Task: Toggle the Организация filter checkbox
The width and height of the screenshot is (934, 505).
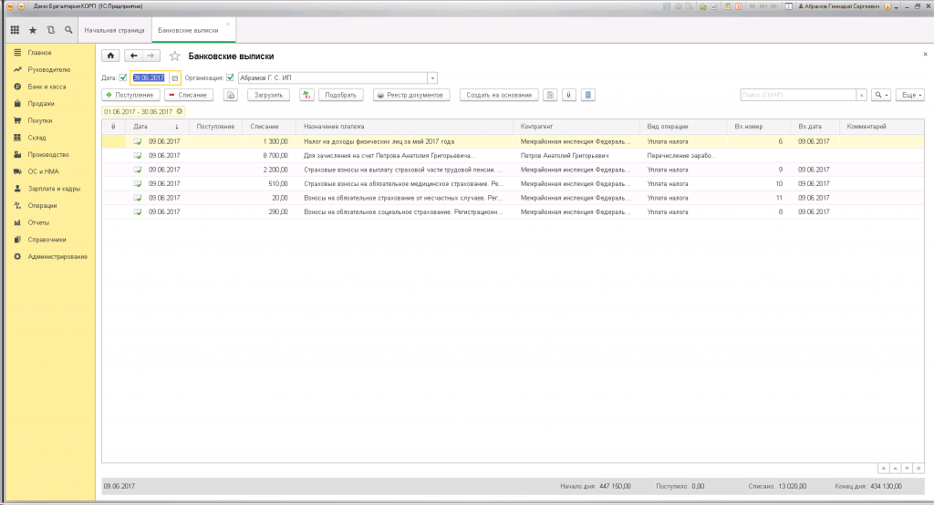Action: 230,77
